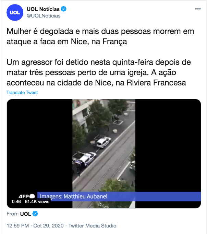Click the police car in video frame
This screenshot has width=207, height=234.
(x=85, y=159)
